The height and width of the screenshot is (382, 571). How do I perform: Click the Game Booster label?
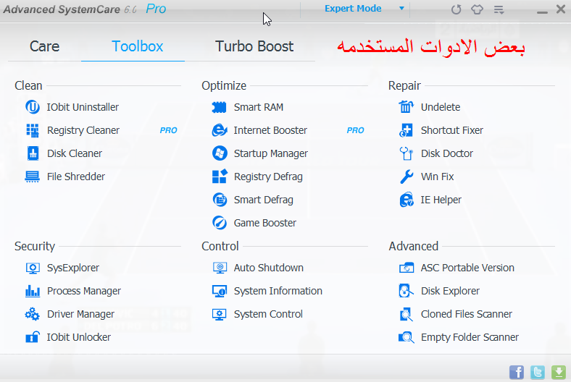pos(265,223)
